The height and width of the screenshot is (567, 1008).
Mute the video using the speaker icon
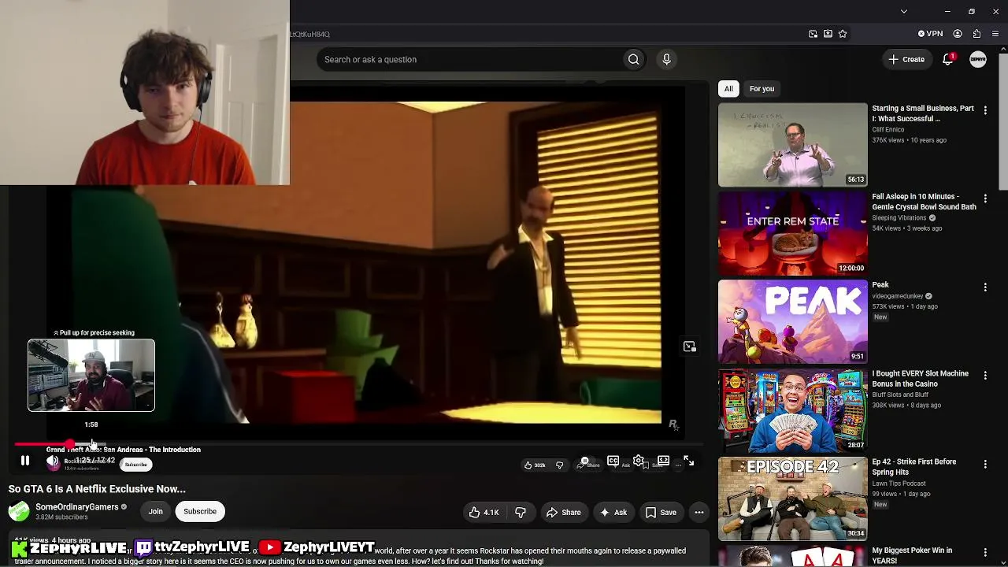[52, 461]
